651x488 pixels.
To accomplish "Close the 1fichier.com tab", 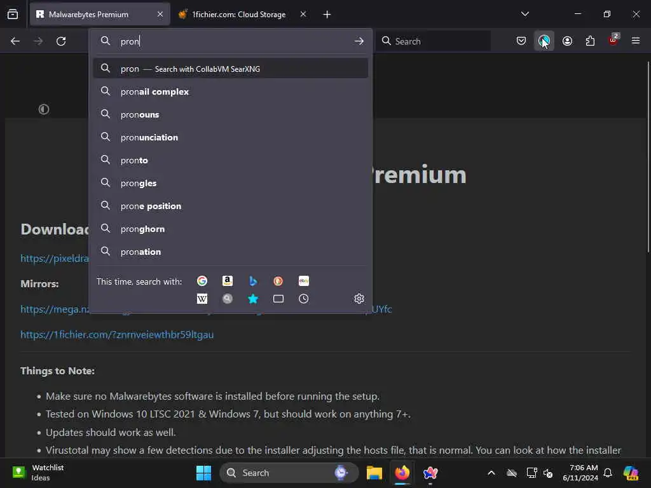I will point(303,15).
